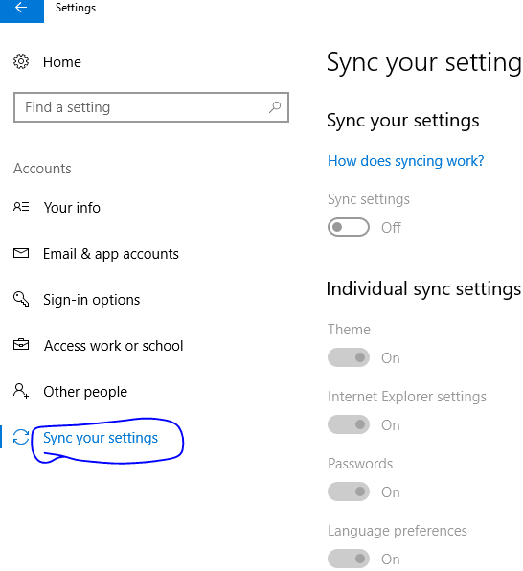Click the Find a setting field

(x=151, y=107)
